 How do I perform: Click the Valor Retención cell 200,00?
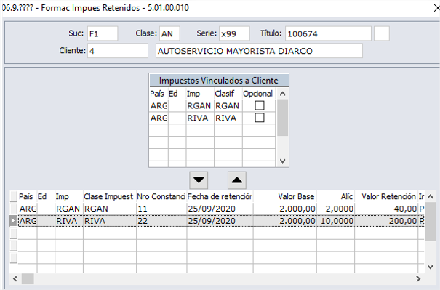coord(386,221)
